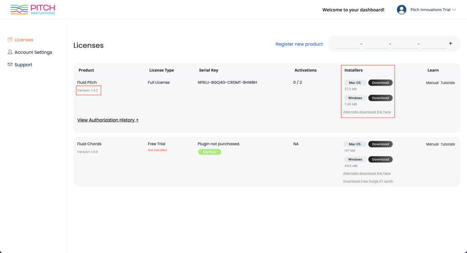Click the Pitch Innovations logo
The height and width of the screenshot is (253, 467).
pos(33,10)
